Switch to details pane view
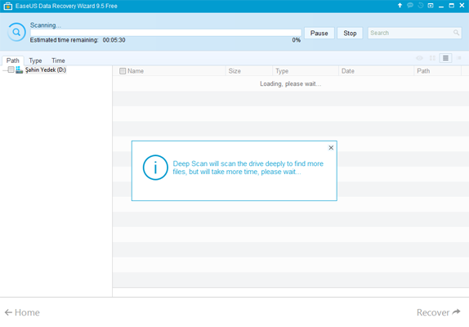The width and height of the screenshot is (469, 327). pyautogui.click(x=459, y=58)
